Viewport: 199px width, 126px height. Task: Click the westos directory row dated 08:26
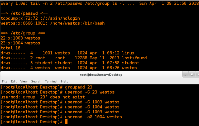tap(69, 68)
